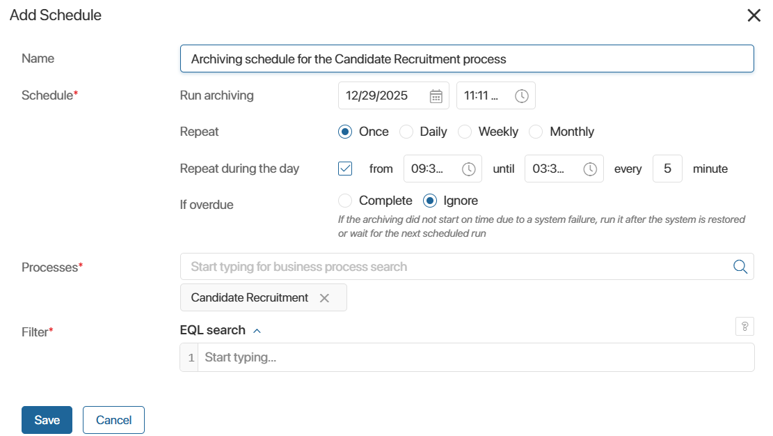773x436 pixels.
Task: Open the EQL search help question icon
Action: click(744, 326)
